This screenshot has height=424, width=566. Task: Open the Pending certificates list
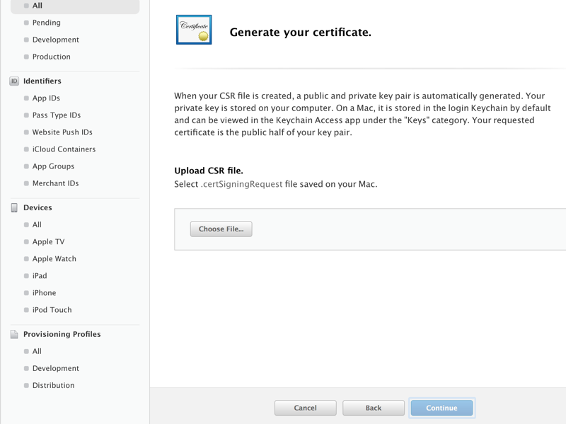pyautogui.click(x=46, y=23)
